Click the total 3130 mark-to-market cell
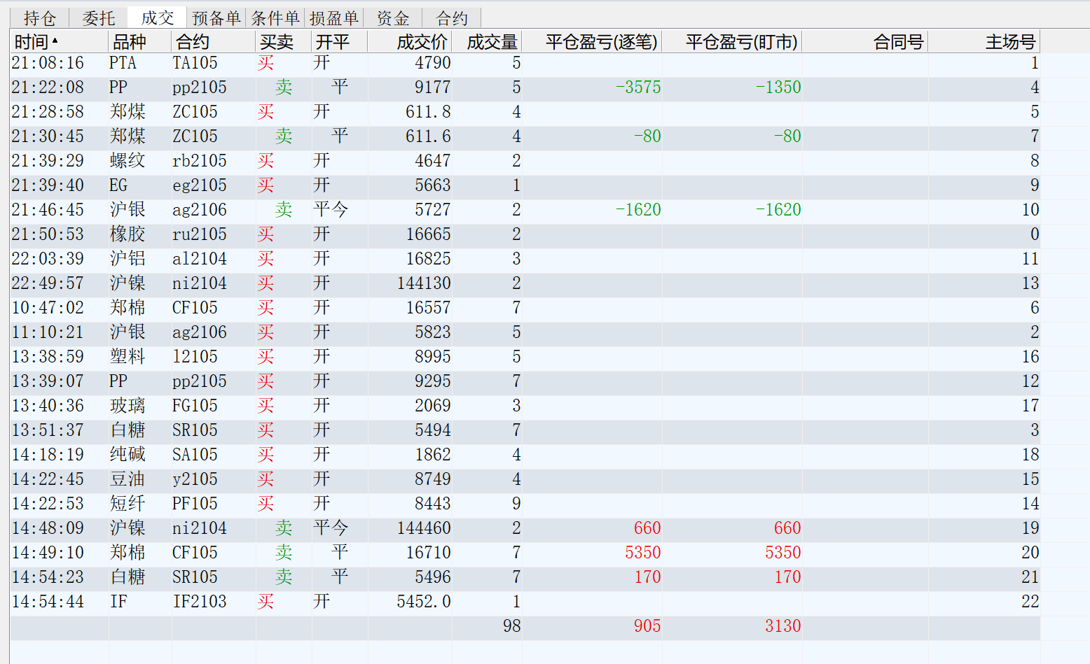The height and width of the screenshot is (664, 1090). (x=782, y=626)
